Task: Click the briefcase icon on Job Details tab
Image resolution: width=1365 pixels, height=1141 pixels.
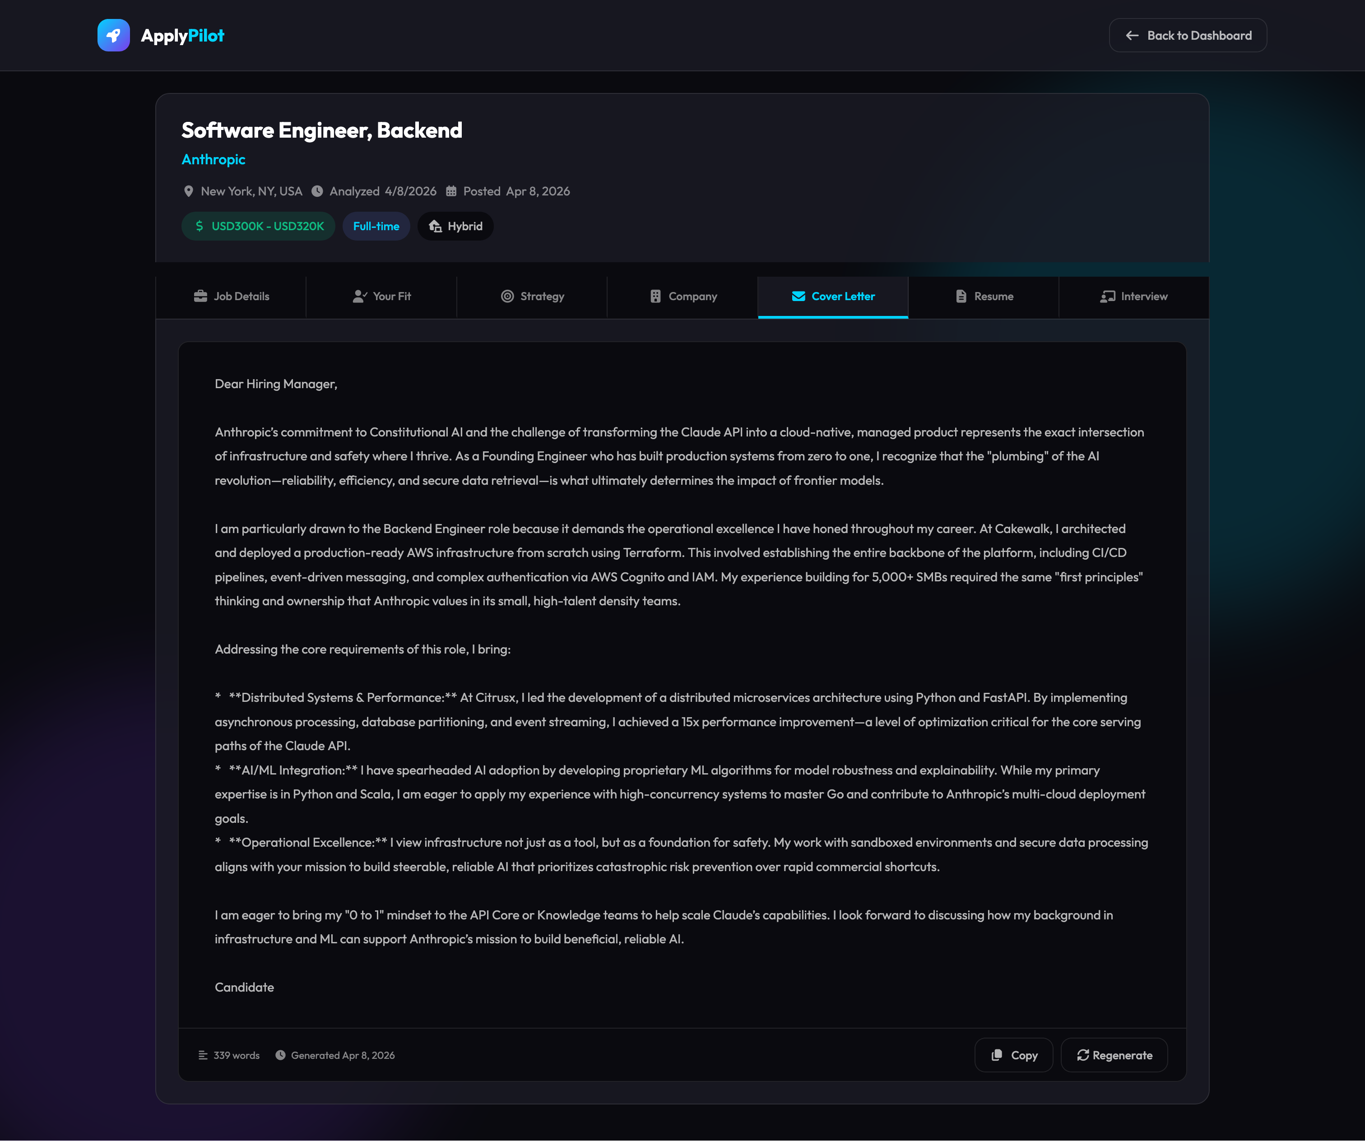Action: (x=200, y=296)
